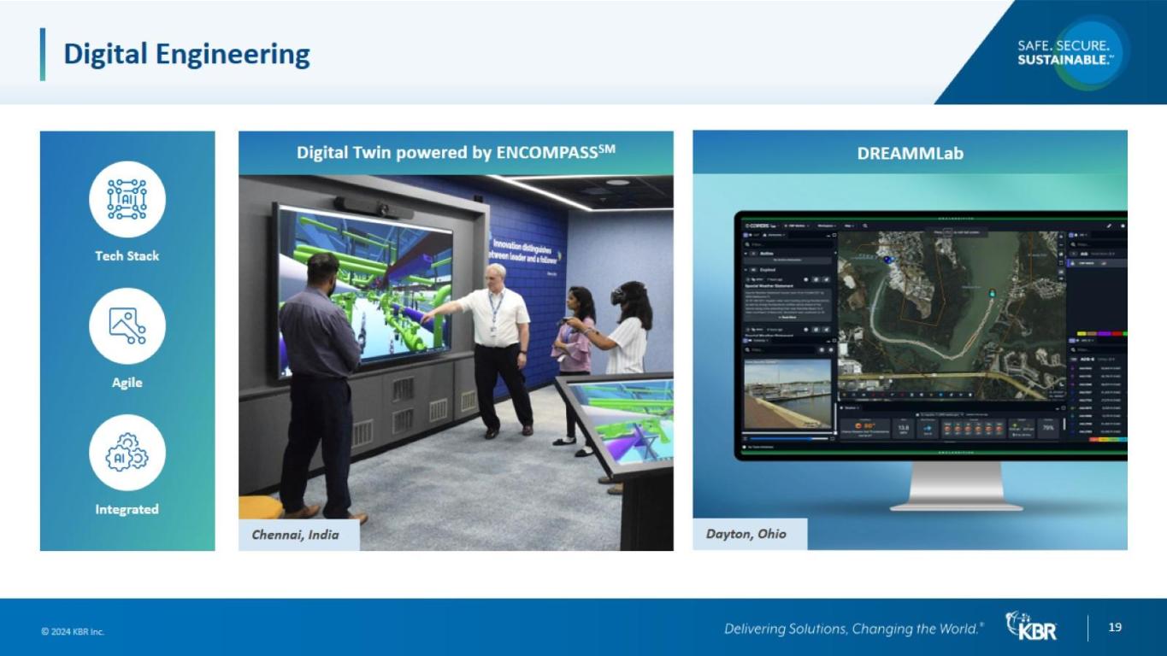Click the alerts panel filter search field
The height and width of the screenshot is (656, 1167).
[787, 243]
